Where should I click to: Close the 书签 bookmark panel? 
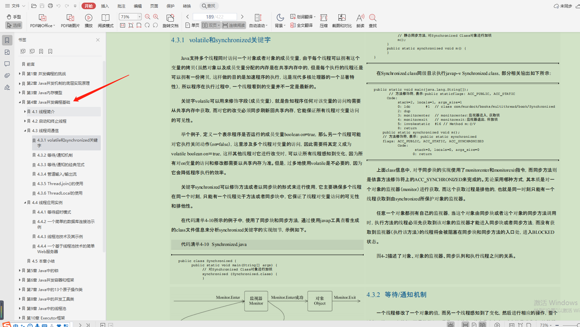tap(98, 40)
